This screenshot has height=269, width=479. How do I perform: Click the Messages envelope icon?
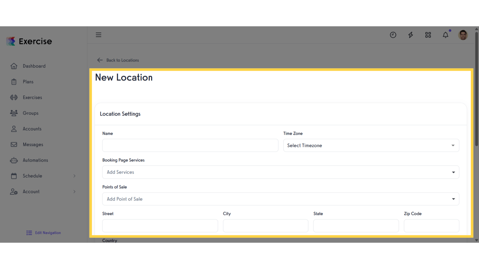click(x=13, y=144)
